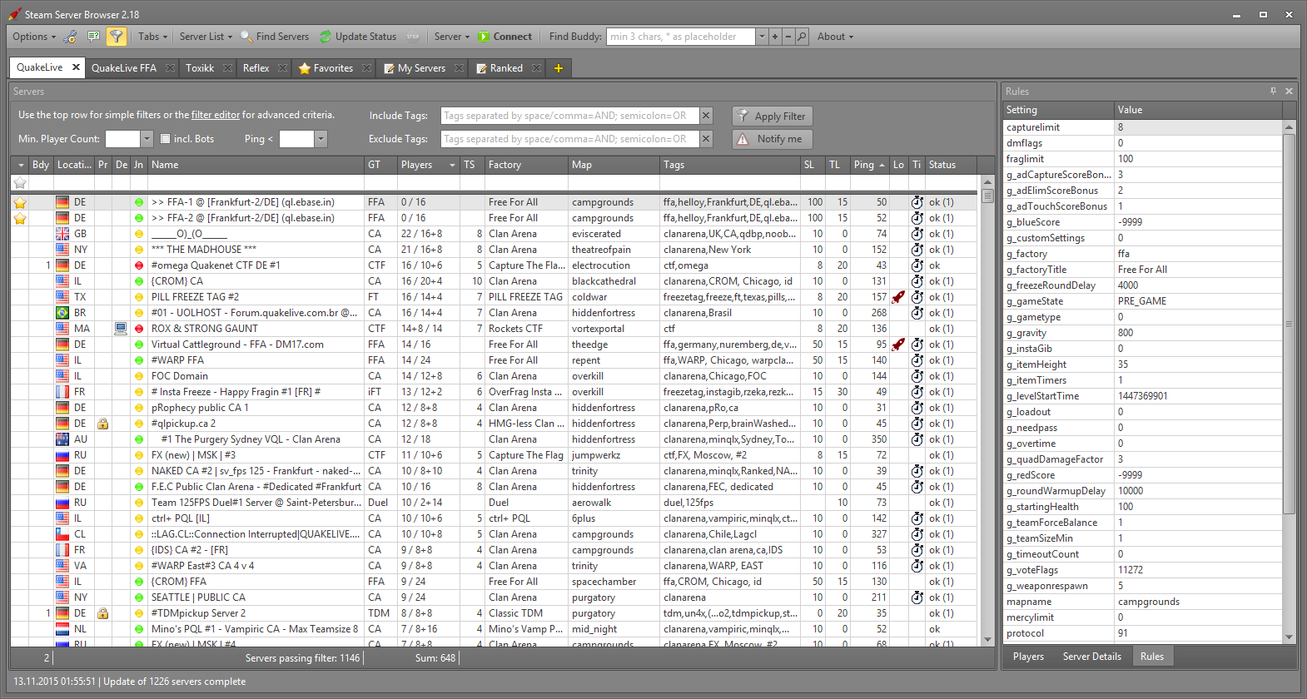Click the server list vertical scrollbar thumb
This screenshot has width=1307, height=699.
988,196
